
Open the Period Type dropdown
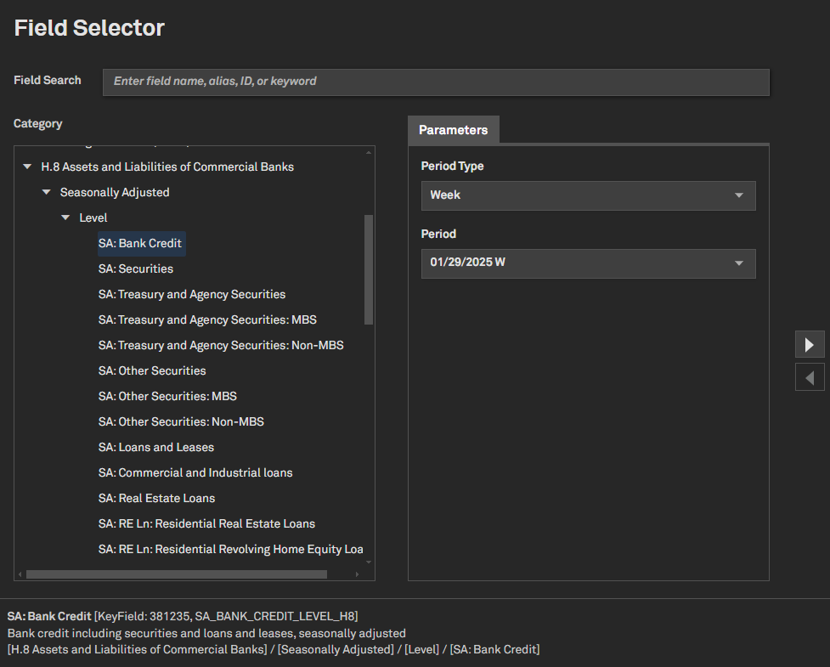588,195
